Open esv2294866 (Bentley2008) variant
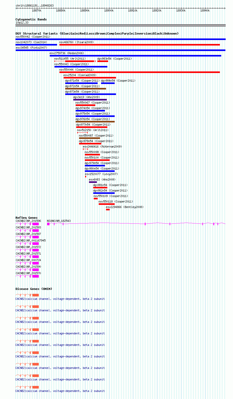This screenshot has width=233, height=399. point(108,210)
